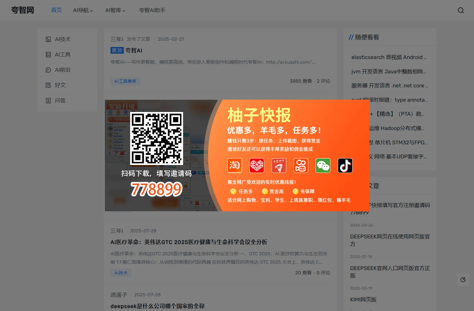Click the AI技术 sidebar icon
This screenshot has width=474, height=311.
pyautogui.click(x=48, y=39)
